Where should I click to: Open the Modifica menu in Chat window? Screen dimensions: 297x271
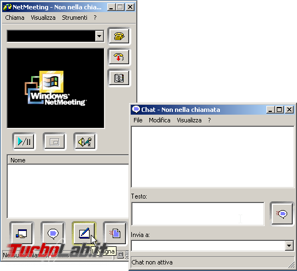pyautogui.click(x=160, y=120)
